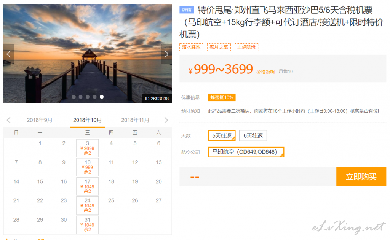Image resolution: width=390 pixels, height=240 pixels.
Task: Choose 5天往返 duration option
Action: [x=222, y=136]
